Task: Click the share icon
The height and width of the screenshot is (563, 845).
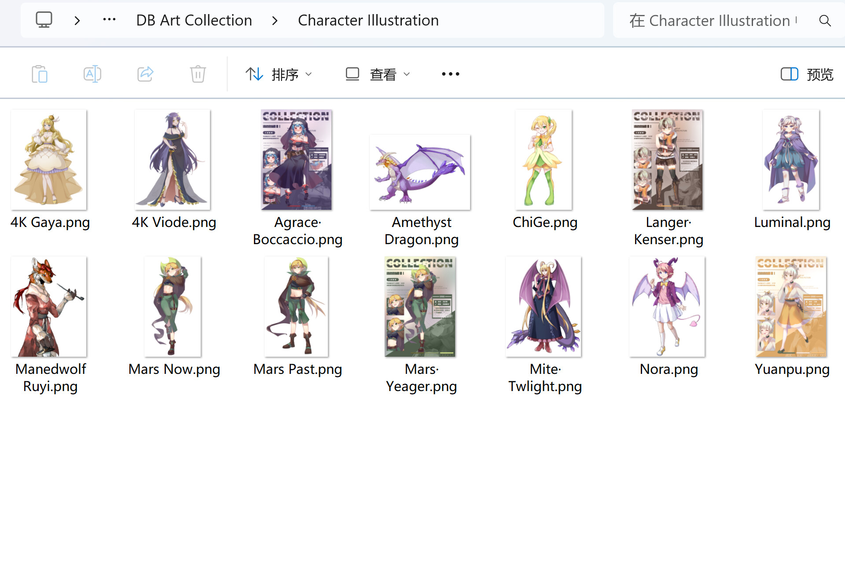Action: (x=145, y=74)
